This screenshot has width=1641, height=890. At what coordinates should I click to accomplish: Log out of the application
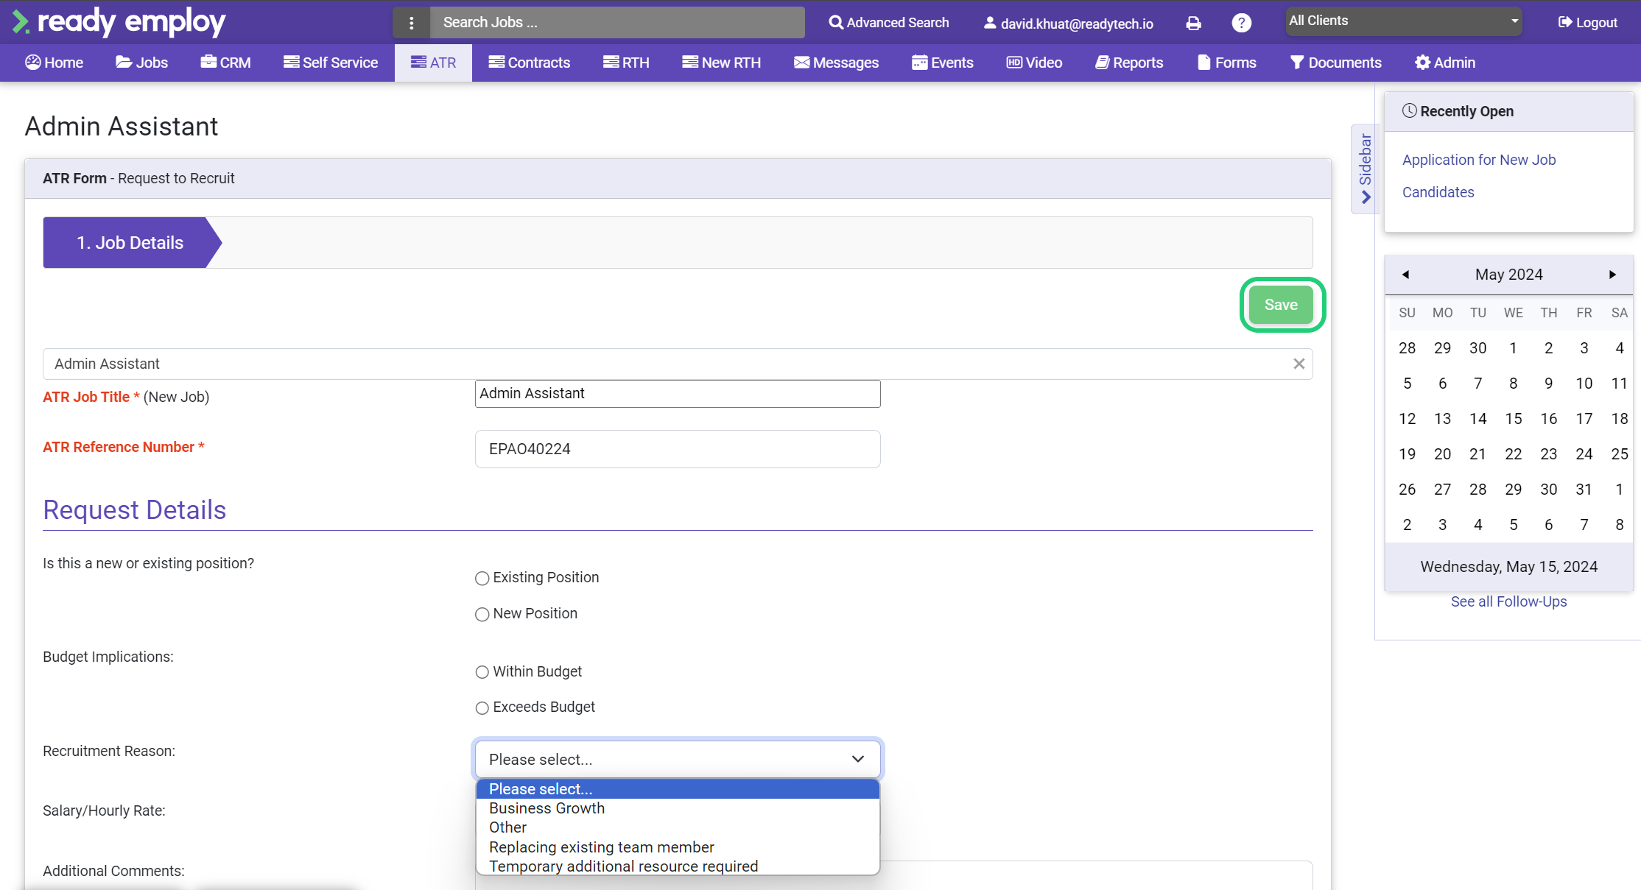coord(1588,23)
